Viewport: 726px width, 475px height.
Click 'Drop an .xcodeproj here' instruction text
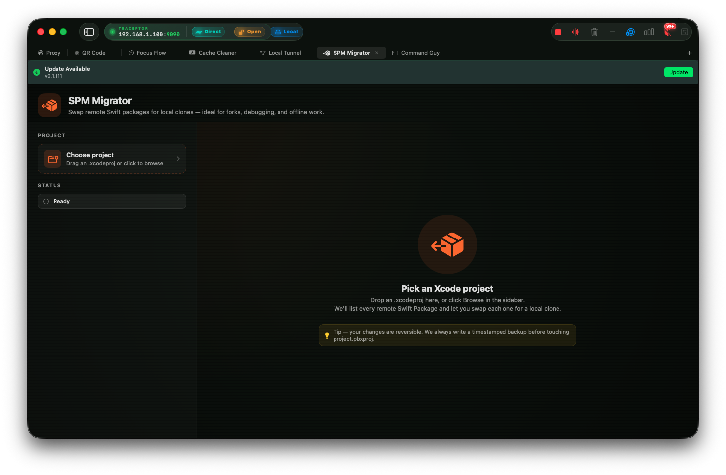tap(447, 300)
